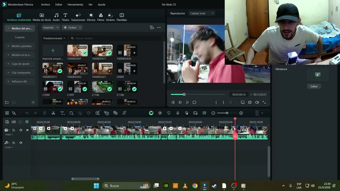The height and width of the screenshot is (191, 340).
Task: Open fullscreen preview with expand icon
Action: pos(264,102)
